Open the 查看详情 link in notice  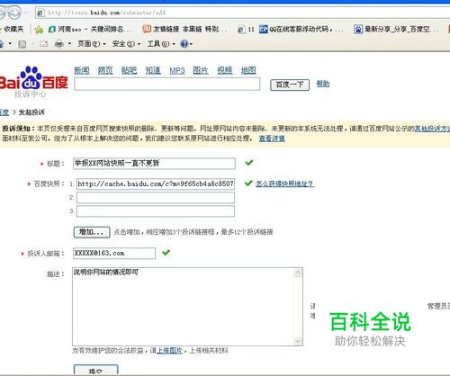272,139
